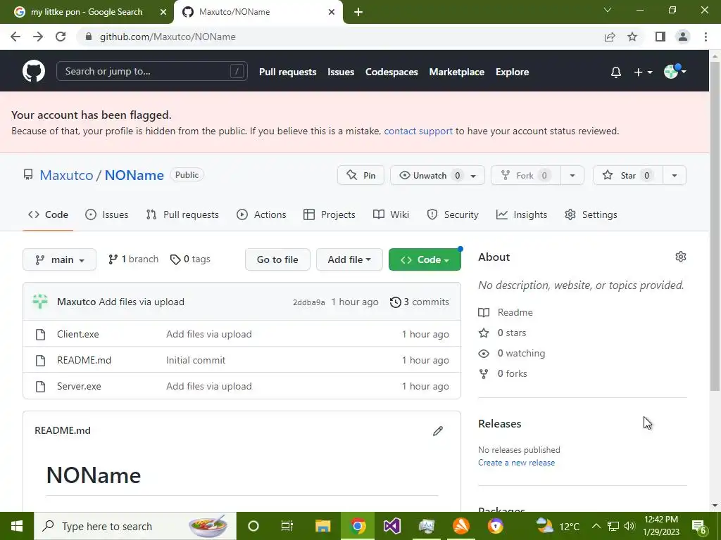The image size is (721, 540).
Task: Follow the contact support link
Action: click(418, 131)
